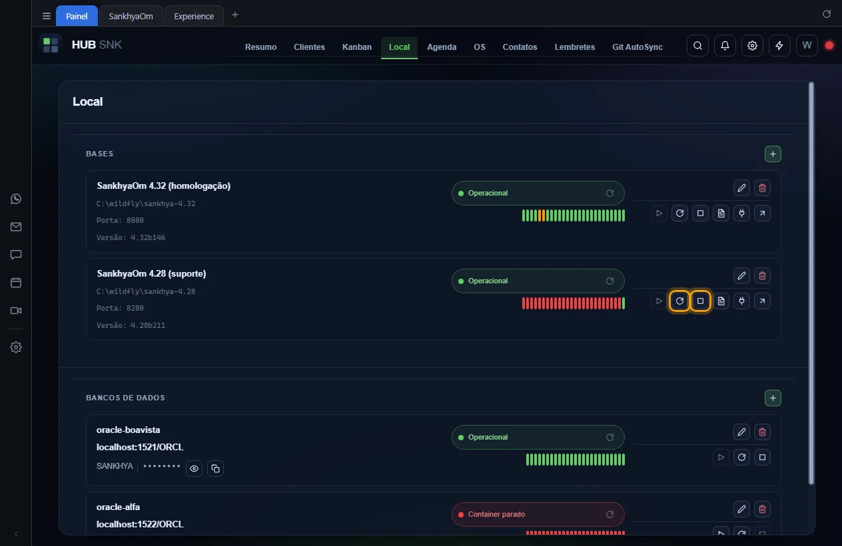
Task: Open the notifications bell
Action: [725, 46]
